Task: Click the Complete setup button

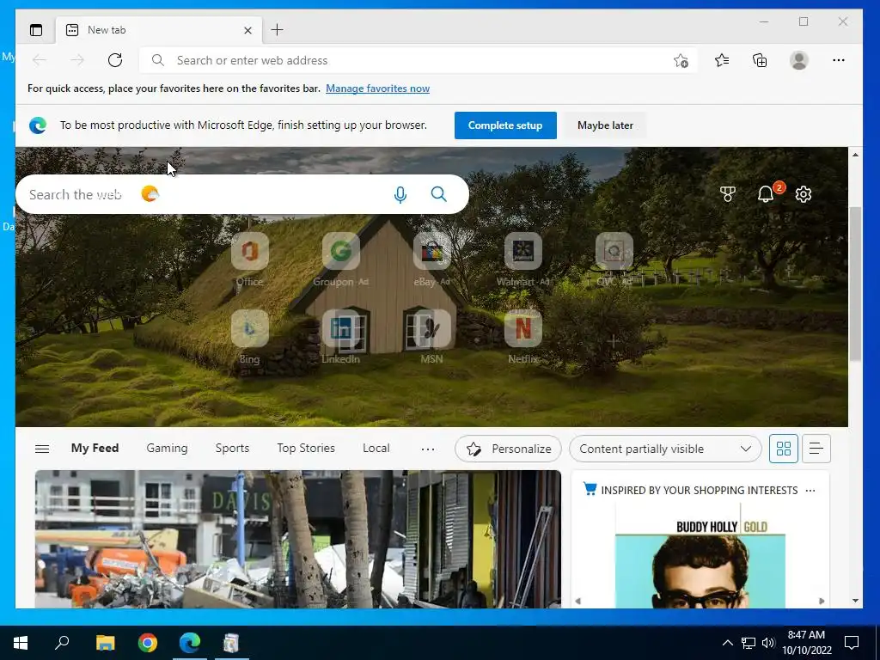Action: click(505, 125)
